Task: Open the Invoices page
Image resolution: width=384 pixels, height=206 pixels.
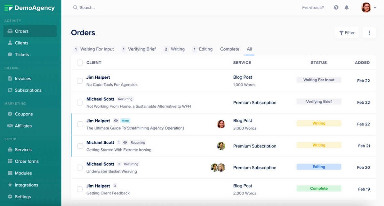Action: [x=23, y=78]
